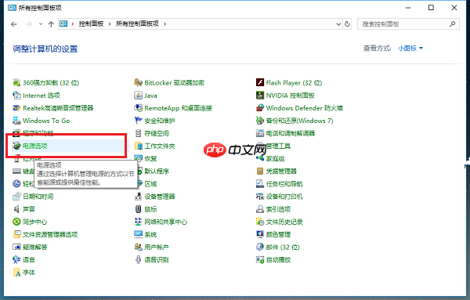Image resolution: width=470 pixels, height=300 pixels.
Task: Open 设备和打印机
Action: [280, 197]
